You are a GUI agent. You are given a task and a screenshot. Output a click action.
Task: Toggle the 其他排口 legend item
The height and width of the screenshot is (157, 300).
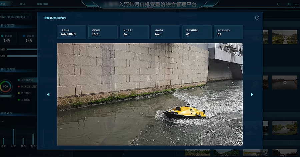[27, 99]
